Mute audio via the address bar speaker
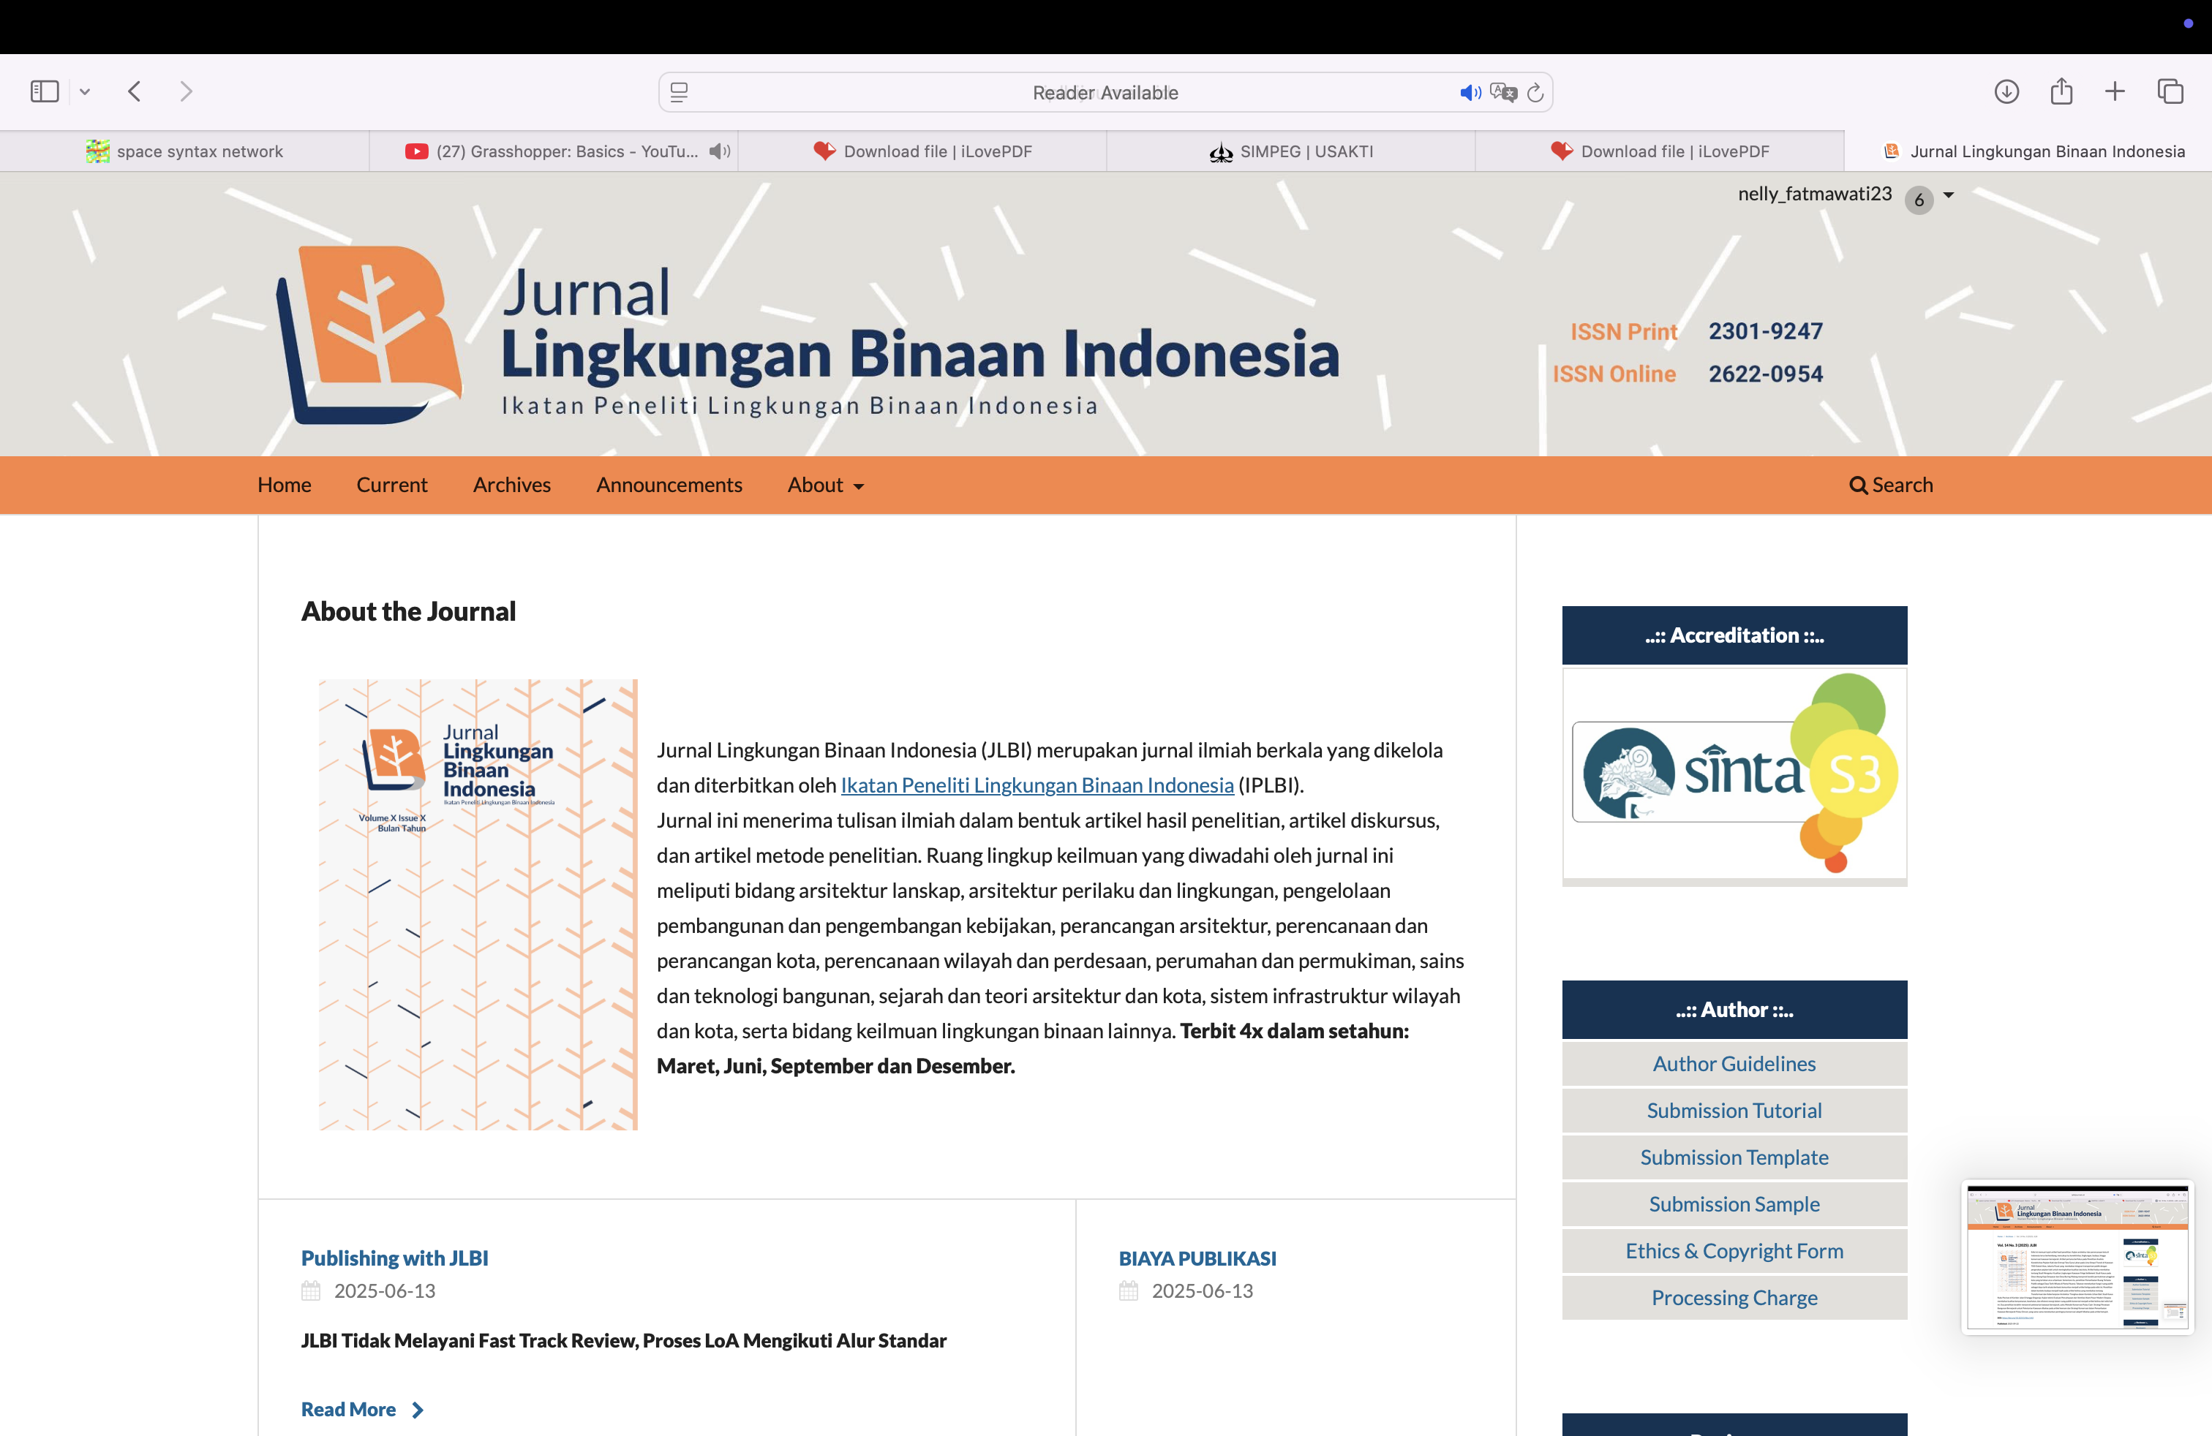The height and width of the screenshot is (1436, 2212). point(1470,92)
